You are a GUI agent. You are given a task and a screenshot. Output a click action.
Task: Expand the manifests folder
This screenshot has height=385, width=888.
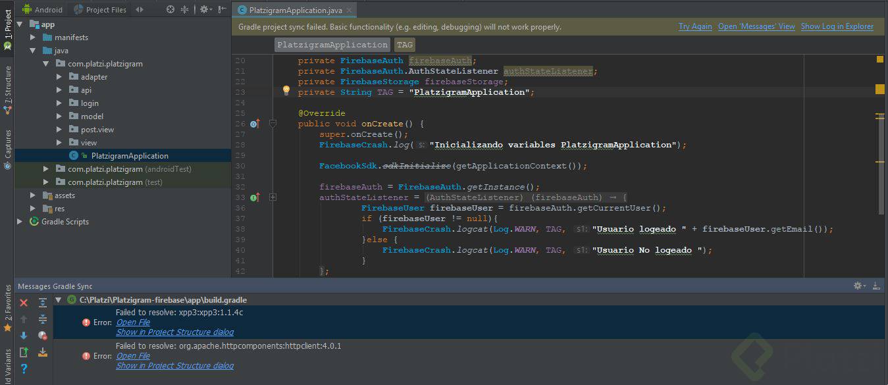click(x=33, y=38)
